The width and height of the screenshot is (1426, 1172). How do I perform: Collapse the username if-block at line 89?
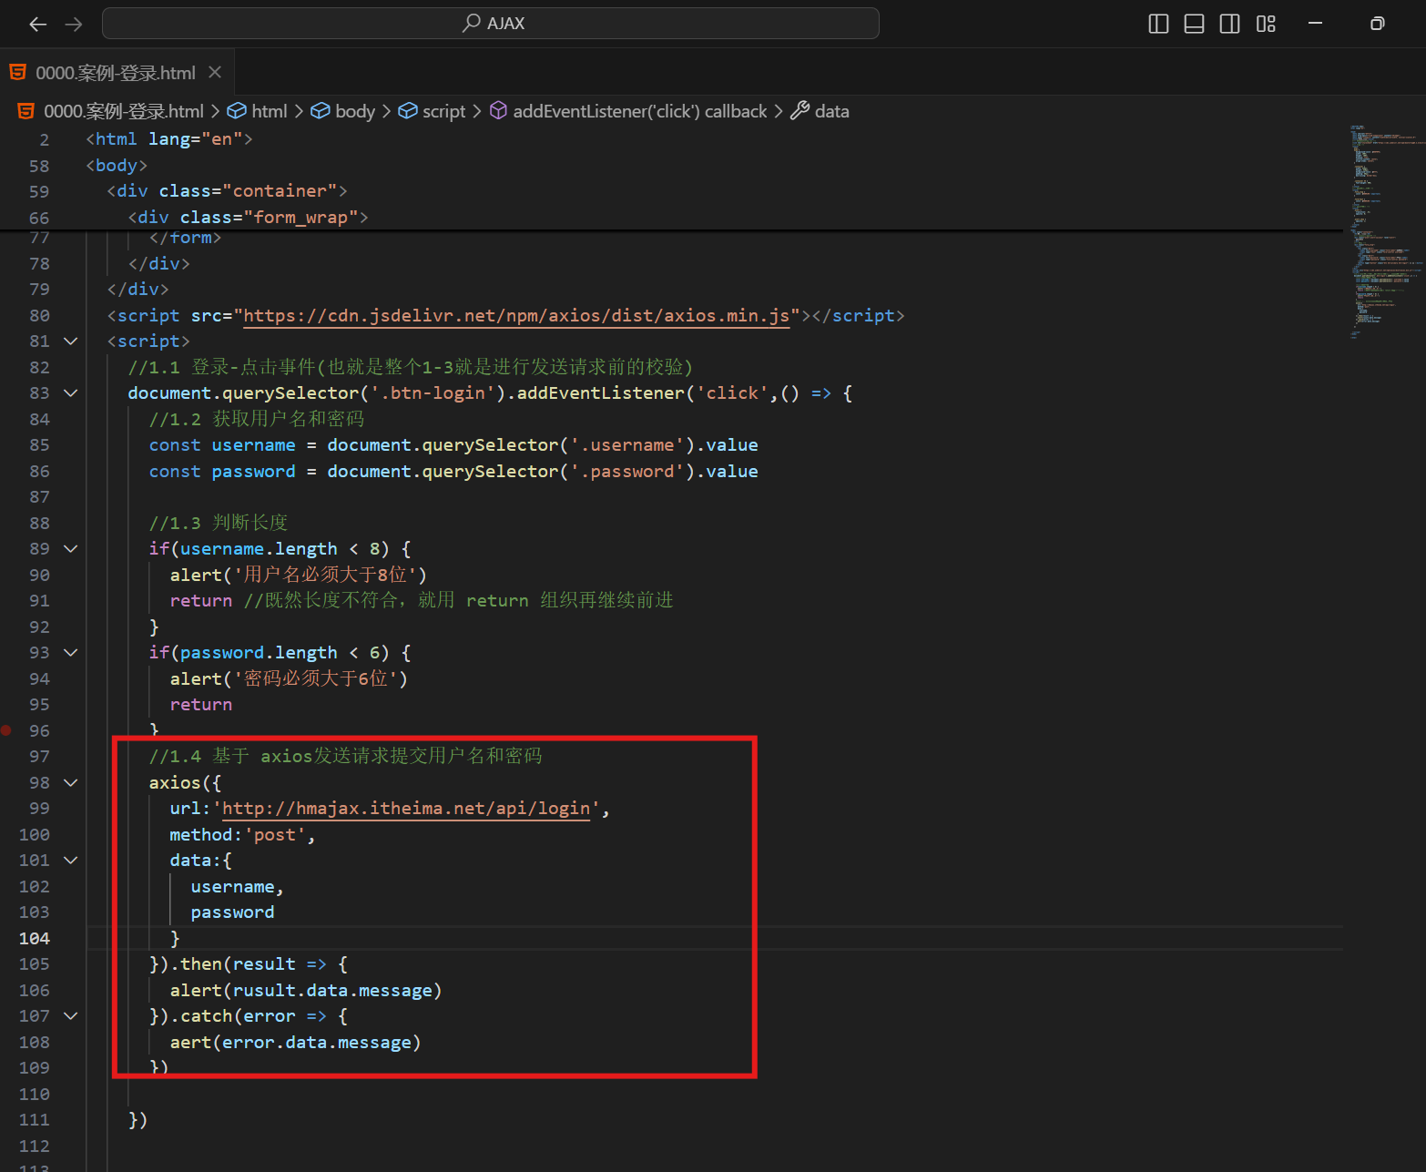coord(70,549)
